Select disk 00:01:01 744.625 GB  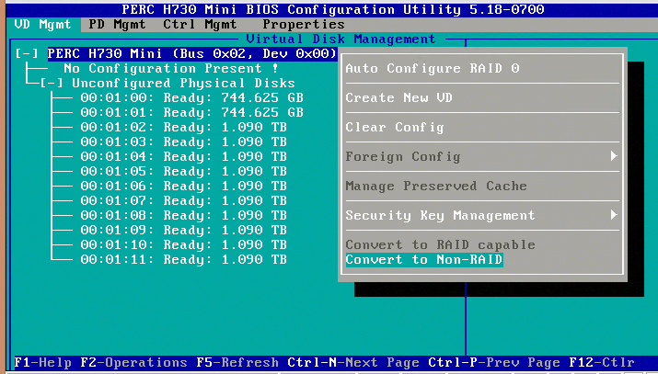(191, 112)
